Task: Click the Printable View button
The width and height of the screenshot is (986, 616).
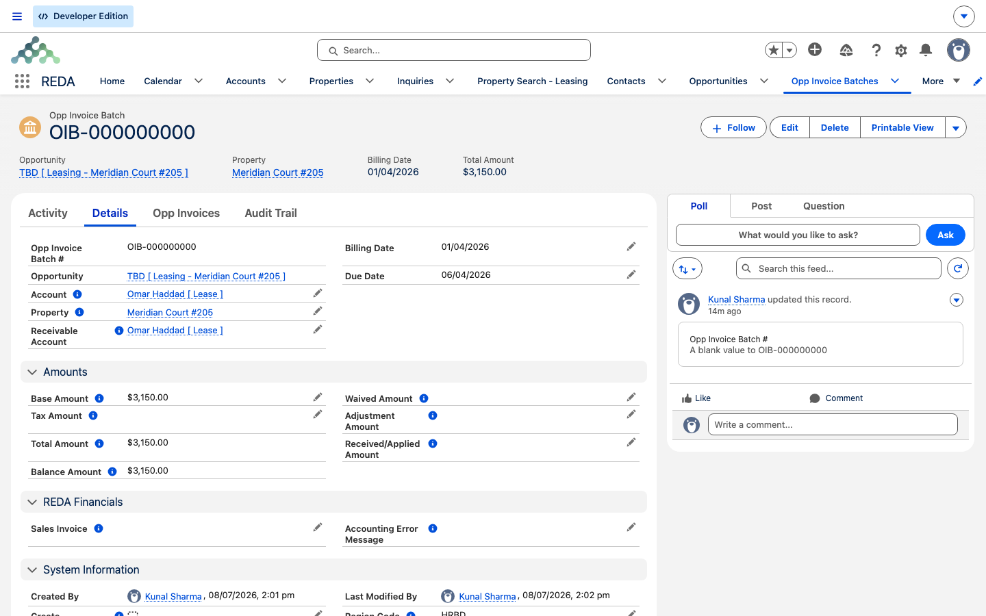Action: coord(902,128)
